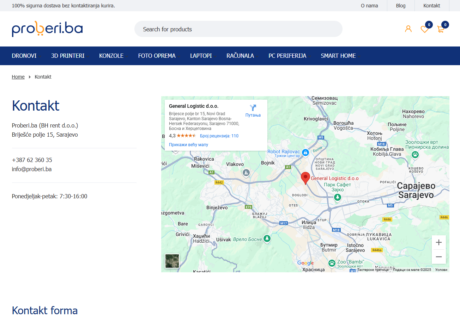Switch map to satellite view thumbnail

point(172,261)
